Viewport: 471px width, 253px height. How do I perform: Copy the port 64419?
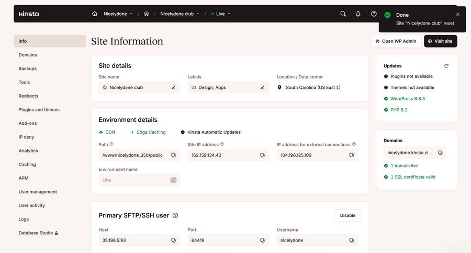coord(262,240)
